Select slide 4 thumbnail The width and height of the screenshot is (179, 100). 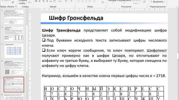[x=14, y=34]
